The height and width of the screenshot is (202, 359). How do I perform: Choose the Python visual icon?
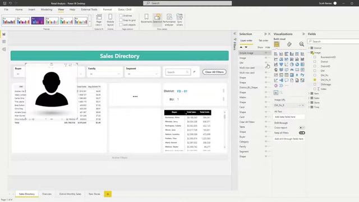click(302, 75)
